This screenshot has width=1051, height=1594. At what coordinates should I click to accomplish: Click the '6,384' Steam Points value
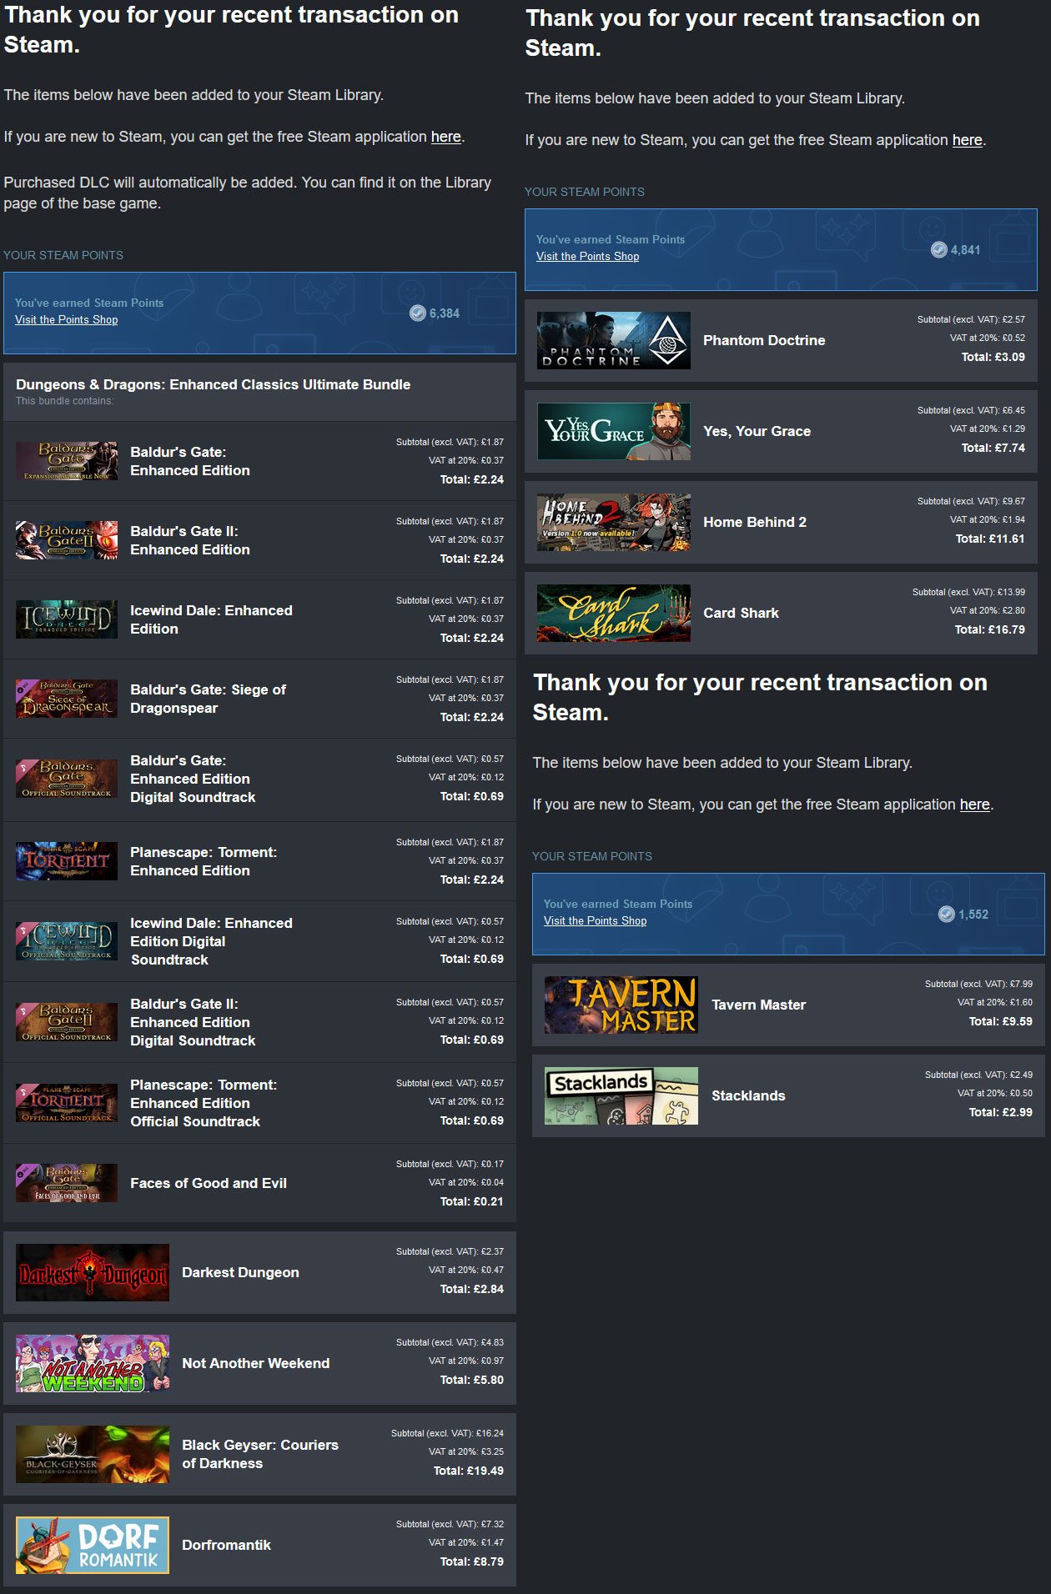coord(445,313)
